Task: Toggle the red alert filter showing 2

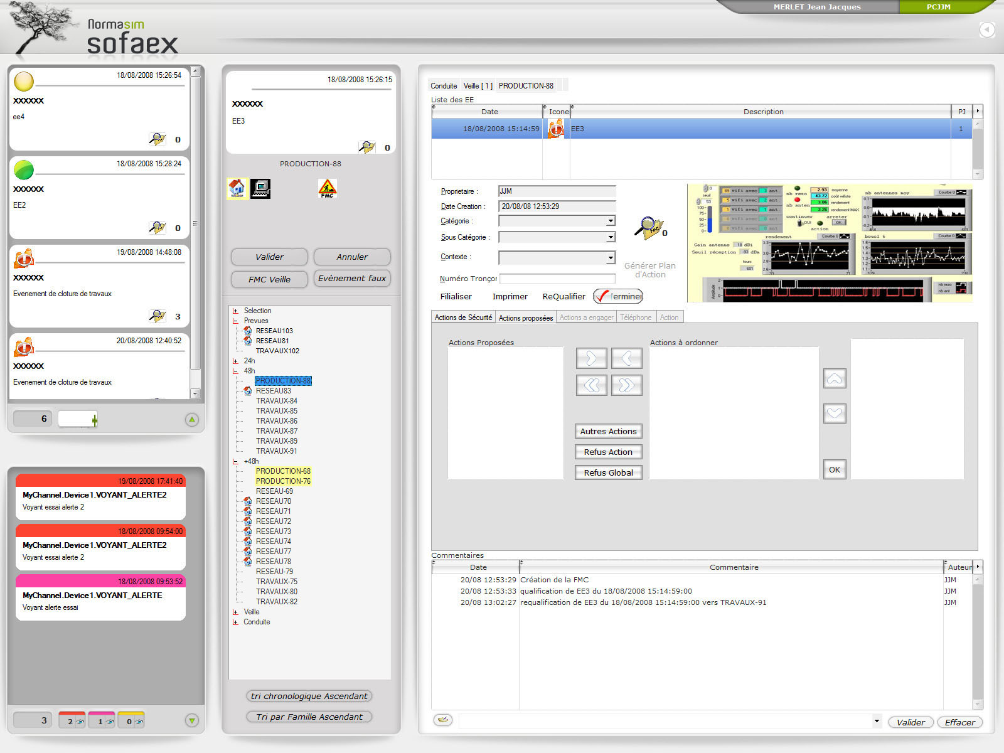Action: [x=72, y=720]
